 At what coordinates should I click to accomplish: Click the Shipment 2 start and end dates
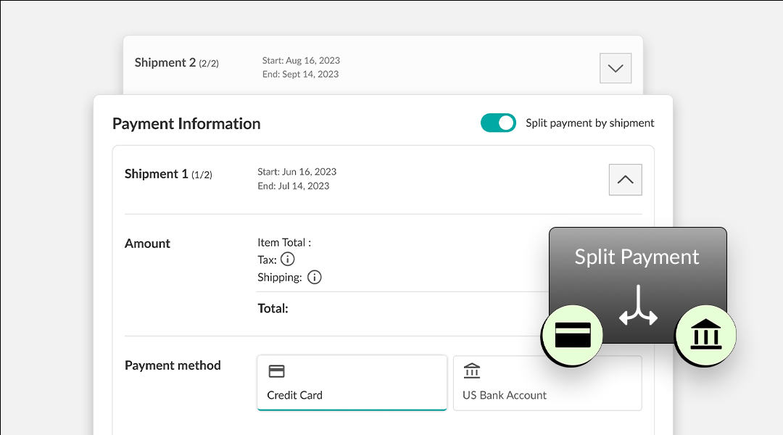pyautogui.click(x=301, y=67)
